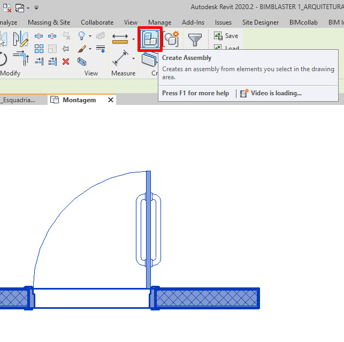
Task: Click the Switch Windows icon
Action: (20, 8)
